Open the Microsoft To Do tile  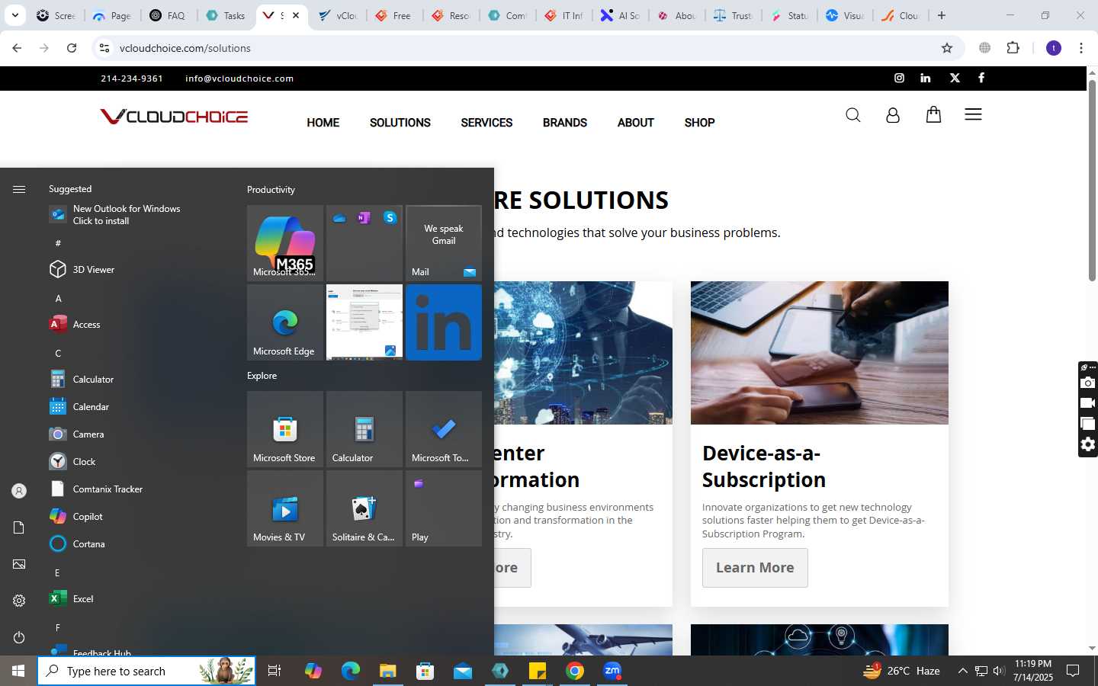click(444, 429)
